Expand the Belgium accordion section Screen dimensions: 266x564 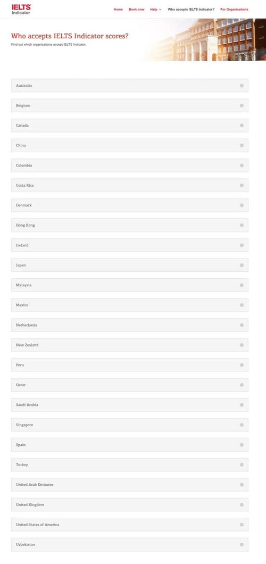130,105
